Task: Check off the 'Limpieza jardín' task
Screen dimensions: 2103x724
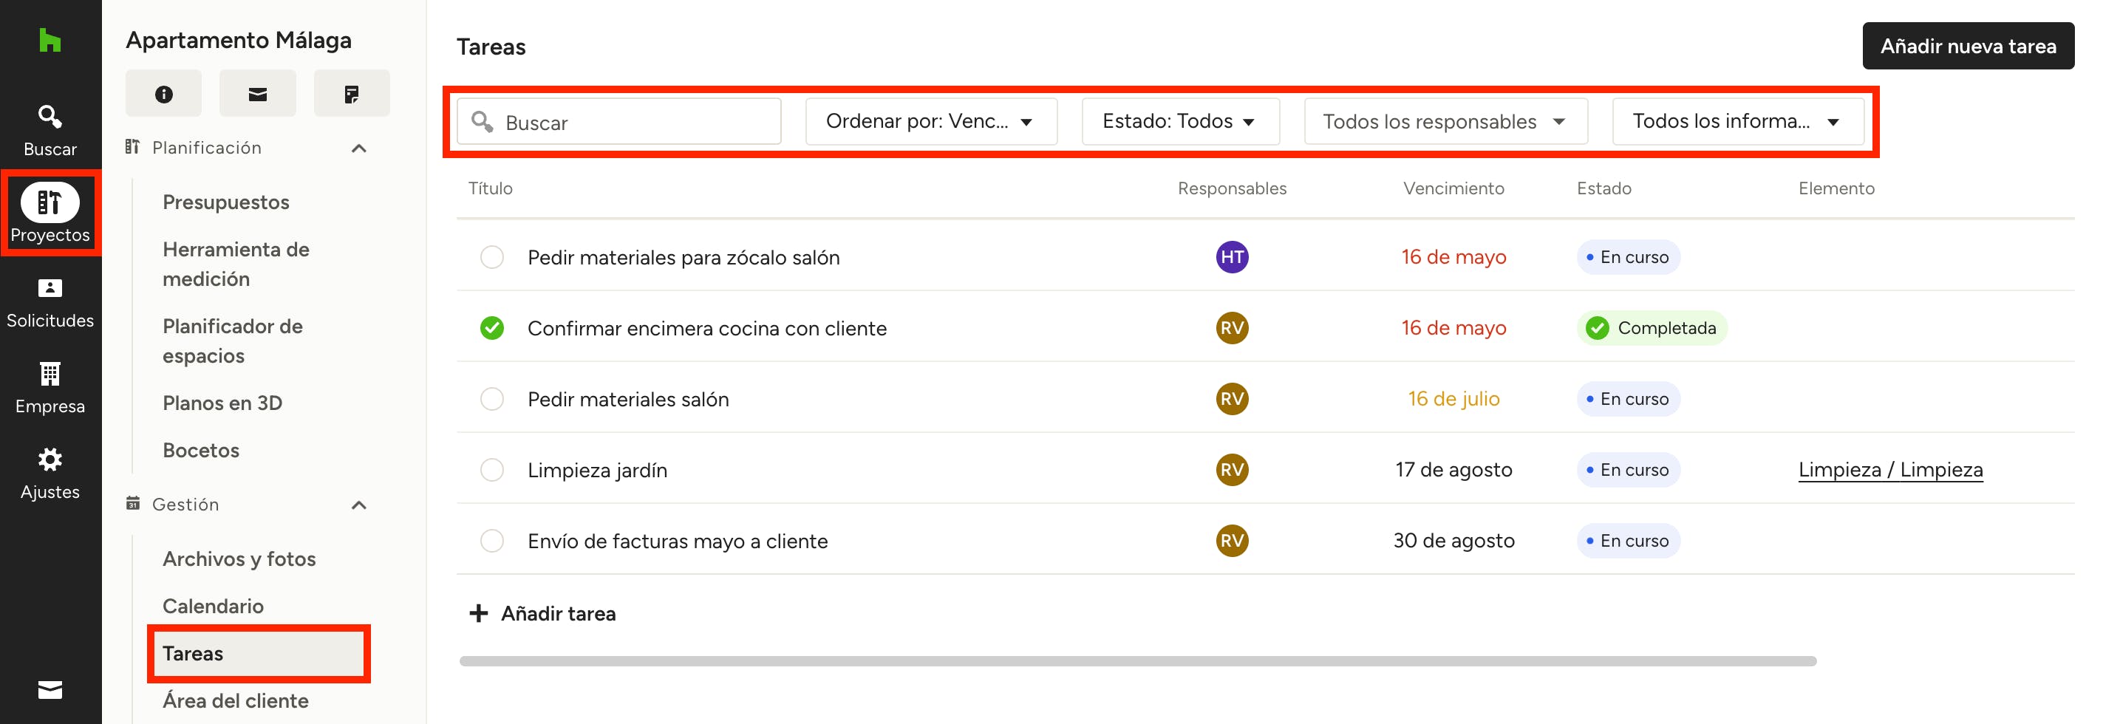Action: (x=491, y=470)
